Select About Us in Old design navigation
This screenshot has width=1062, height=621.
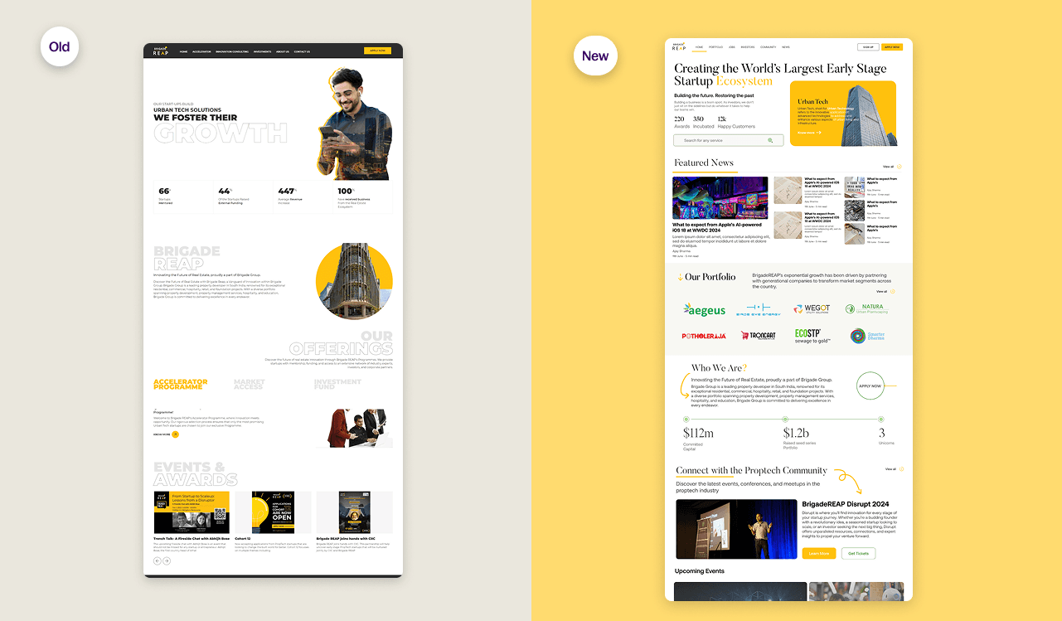[283, 51]
